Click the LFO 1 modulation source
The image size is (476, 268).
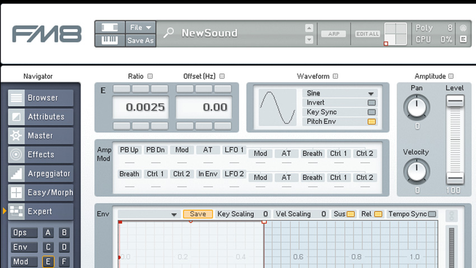(x=234, y=150)
